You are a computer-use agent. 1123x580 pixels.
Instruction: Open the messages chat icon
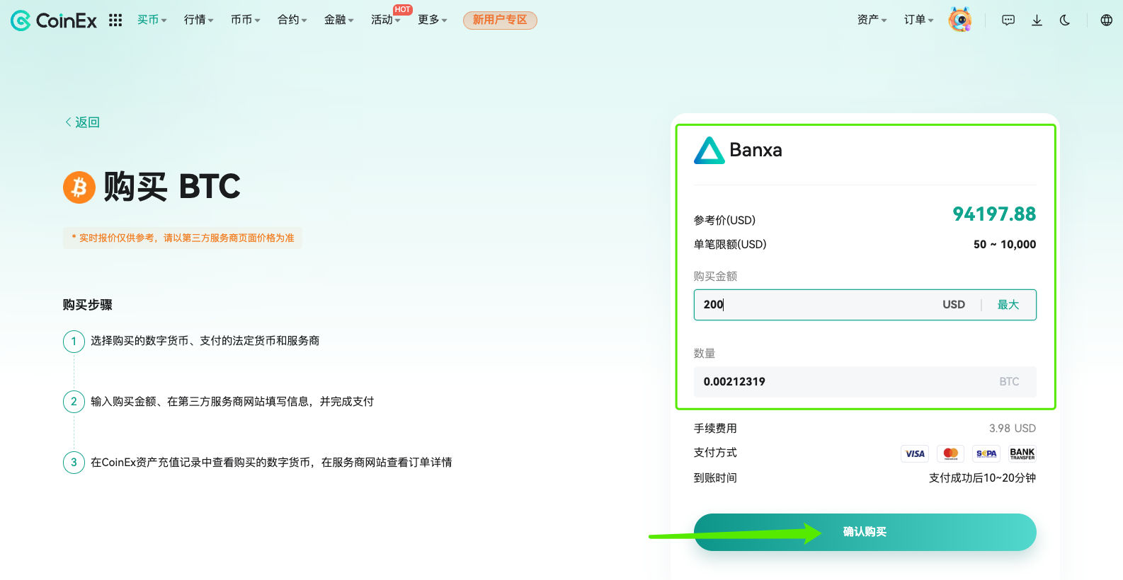[x=1008, y=21]
